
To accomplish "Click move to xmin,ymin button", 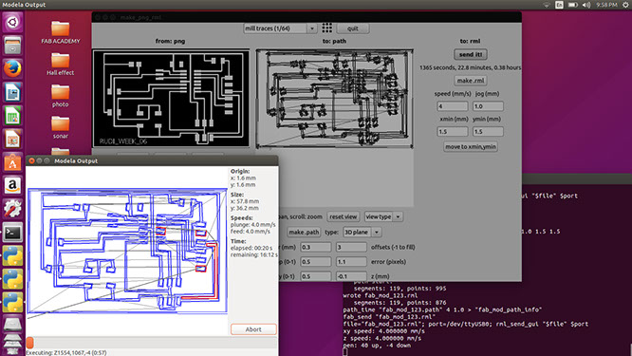I will pyautogui.click(x=471, y=146).
